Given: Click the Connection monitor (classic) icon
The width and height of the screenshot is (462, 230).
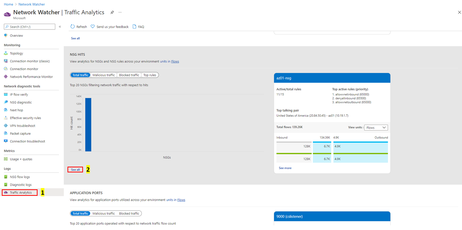Looking at the screenshot, I should click(x=6, y=61).
